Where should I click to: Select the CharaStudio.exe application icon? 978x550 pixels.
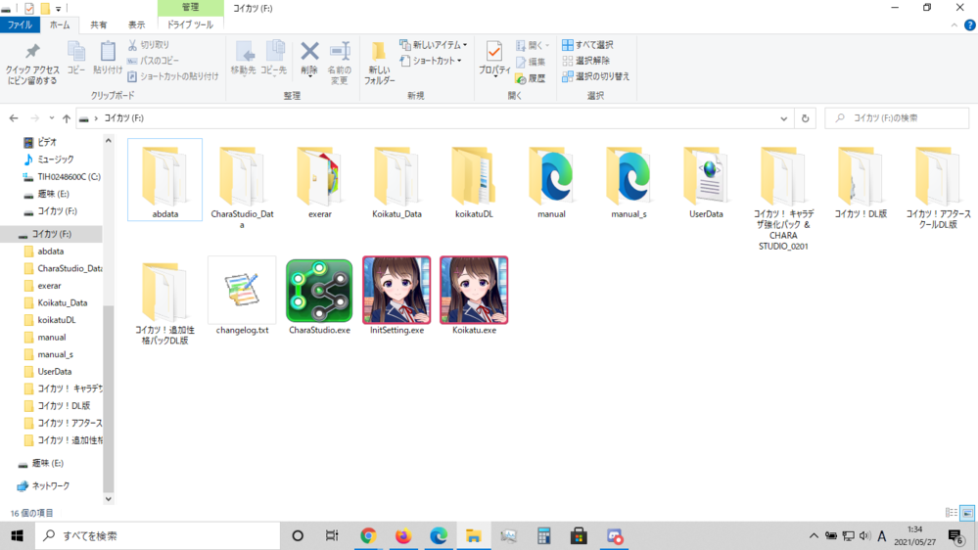pyautogui.click(x=319, y=291)
